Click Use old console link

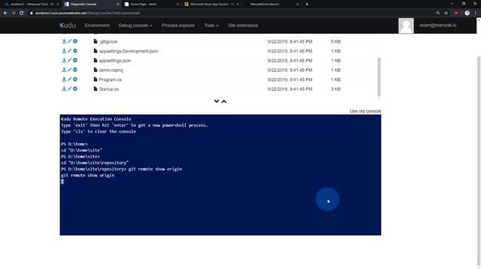click(365, 111)
